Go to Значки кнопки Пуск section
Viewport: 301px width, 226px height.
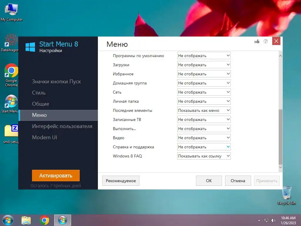tap(56, 82)
